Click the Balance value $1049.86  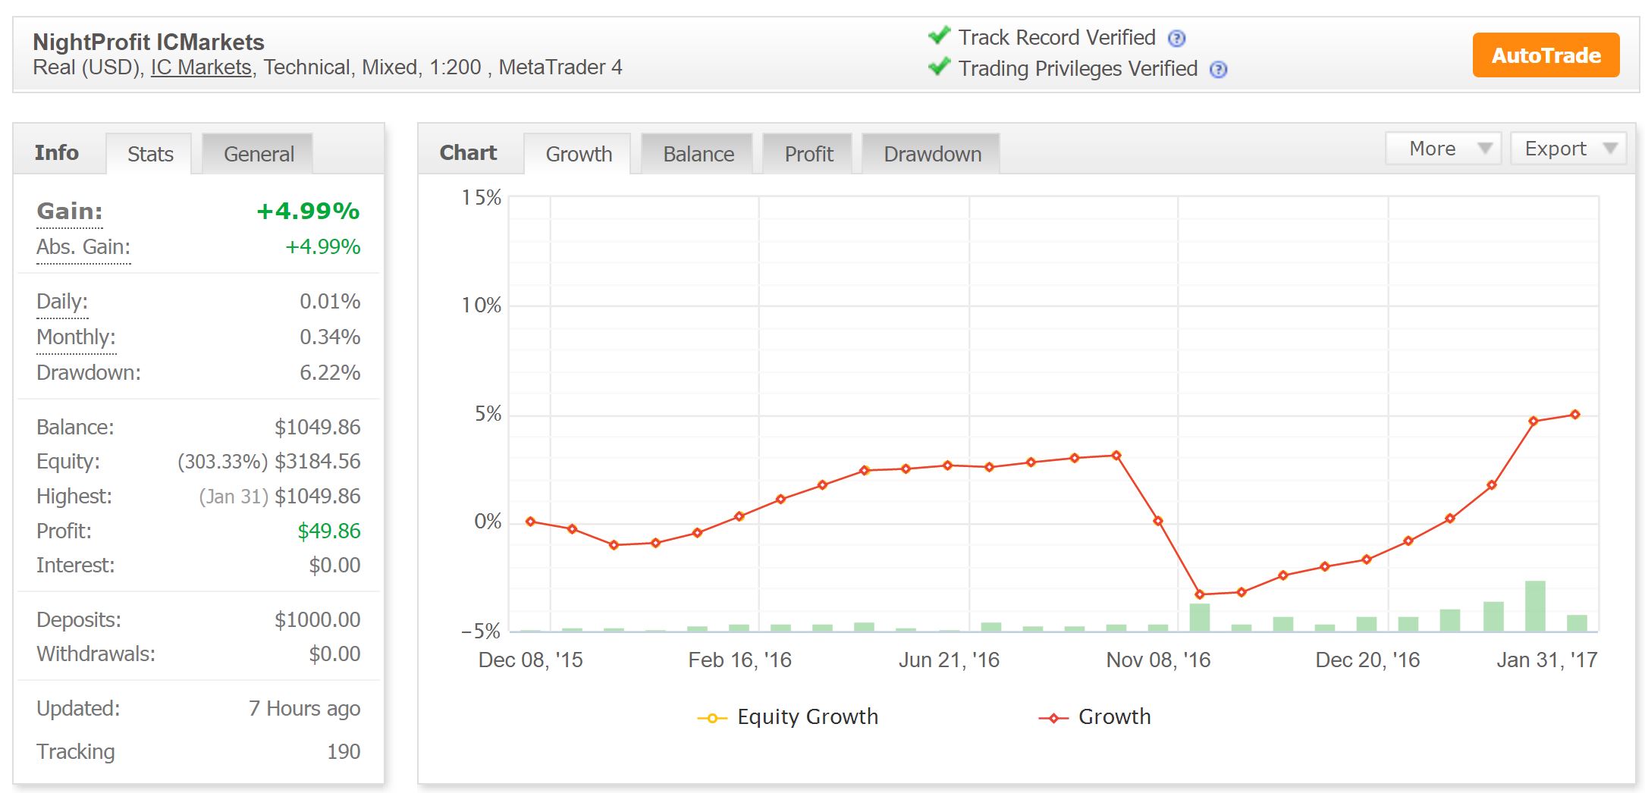318,428
